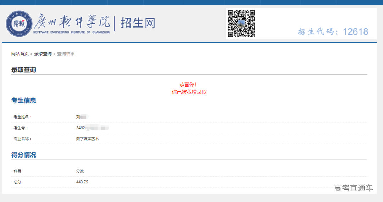Click the total score value 443.75
383x202 pixels.
[82, 182]
